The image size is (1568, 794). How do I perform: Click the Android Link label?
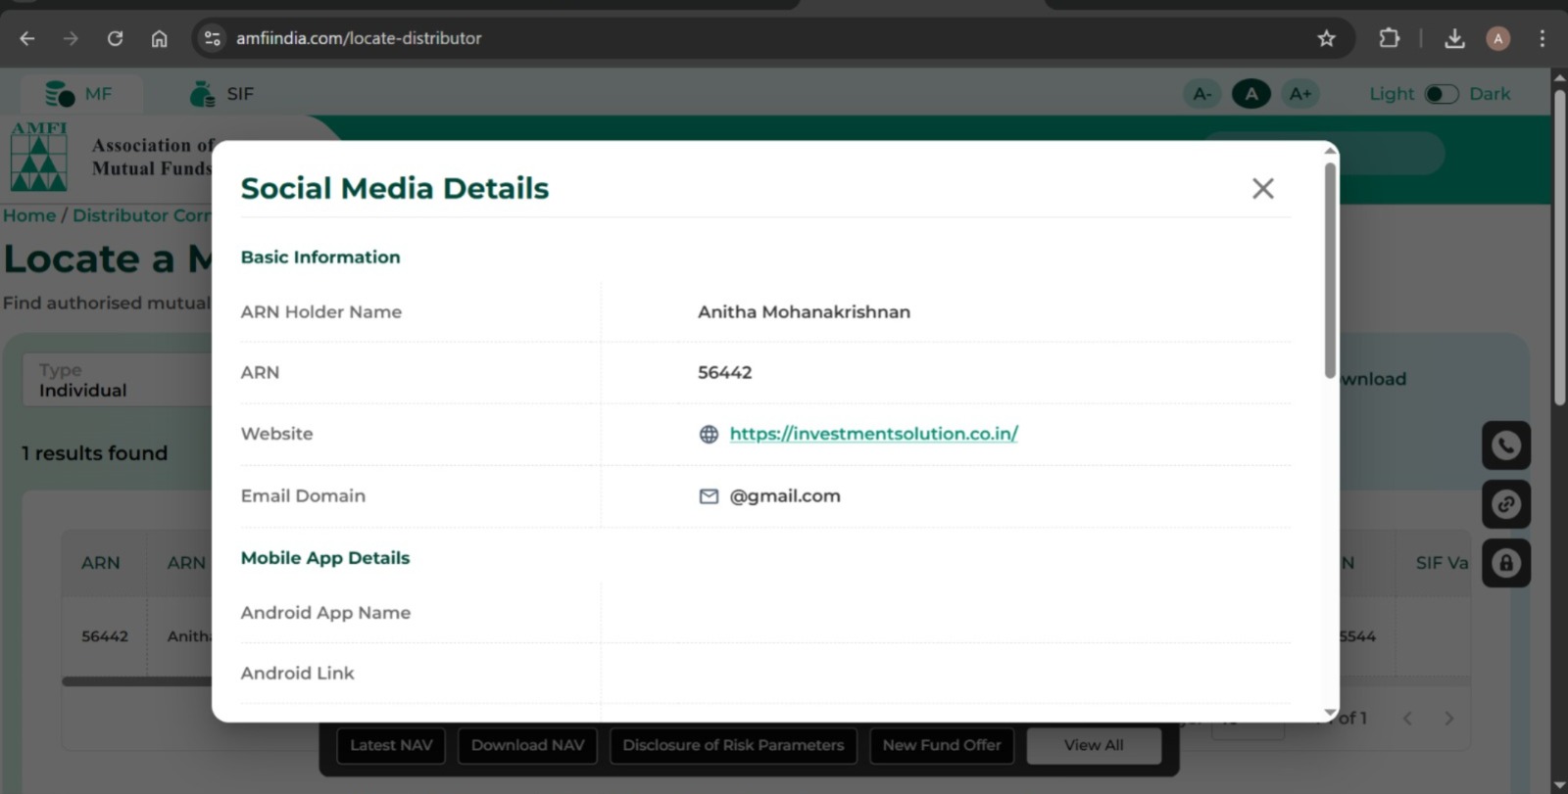click(298, 674)
